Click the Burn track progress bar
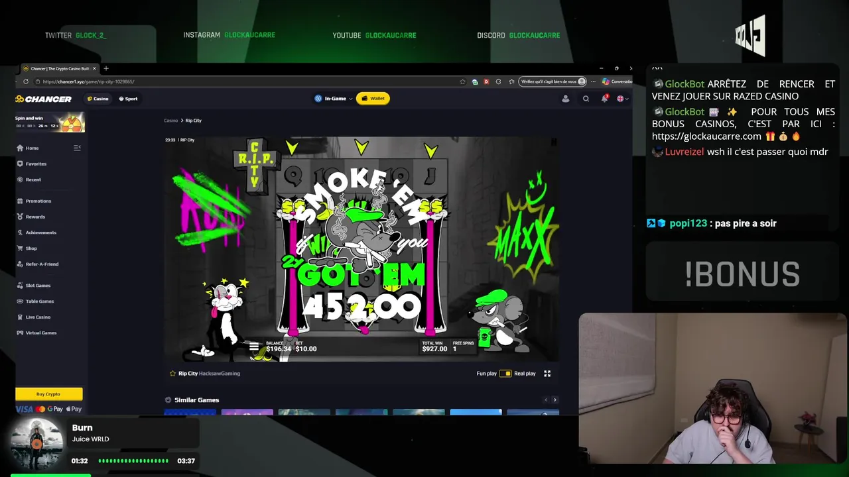This screenshot has width=849, height=477. (x=133, y=461)
